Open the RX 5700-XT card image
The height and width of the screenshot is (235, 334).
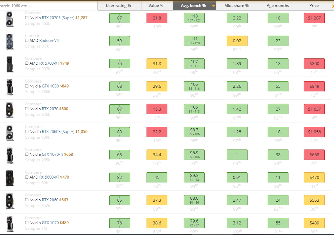[10, 65]
